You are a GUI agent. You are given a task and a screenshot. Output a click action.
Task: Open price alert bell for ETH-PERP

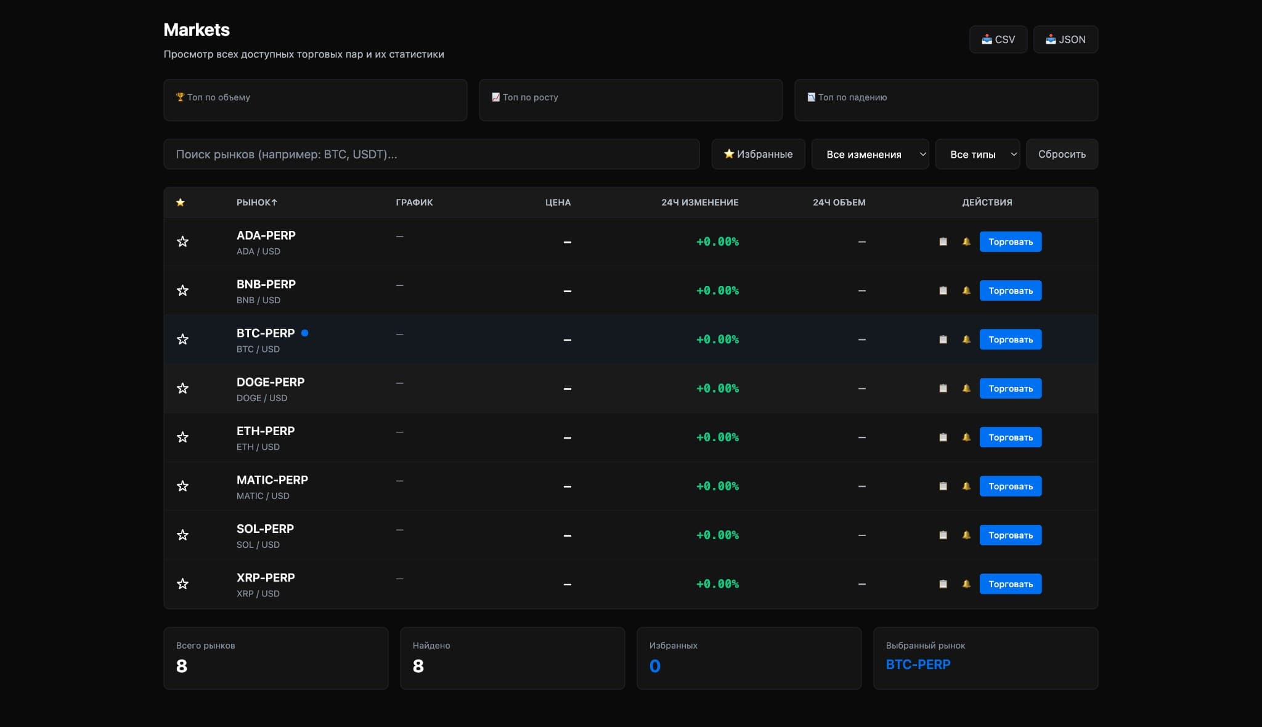click(967, 437)
